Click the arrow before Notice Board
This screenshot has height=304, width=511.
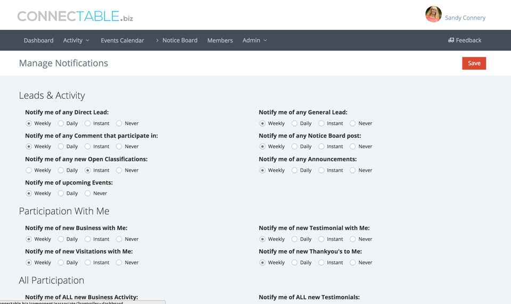[157, 40]
